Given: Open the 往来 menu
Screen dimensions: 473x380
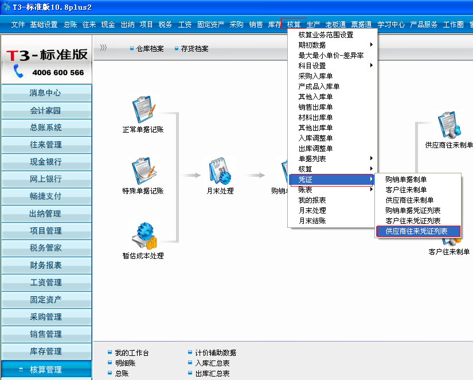Looking at the screenshot, I should click(89, 24).
